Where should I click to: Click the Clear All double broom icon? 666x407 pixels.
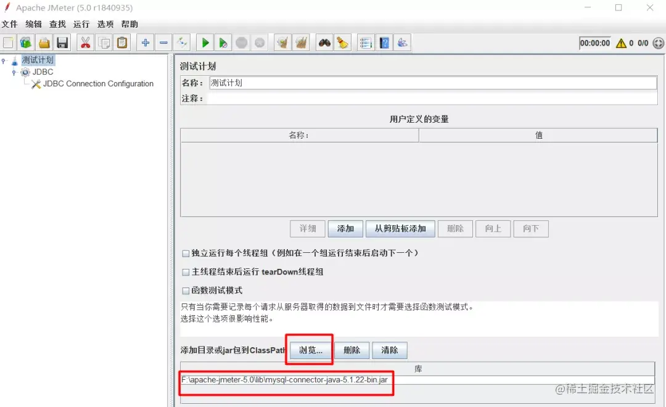coord(301,43)
